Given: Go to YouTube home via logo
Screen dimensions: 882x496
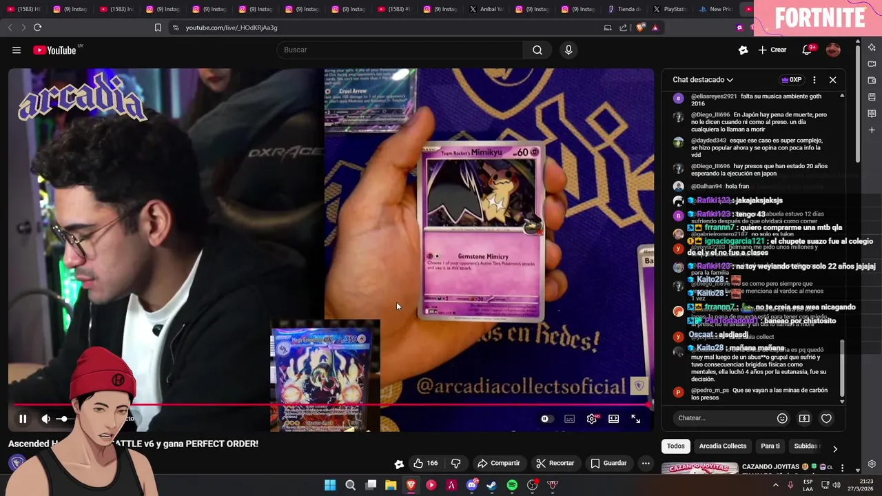Looking at the screenshot, I should click(x=54, y=50).
